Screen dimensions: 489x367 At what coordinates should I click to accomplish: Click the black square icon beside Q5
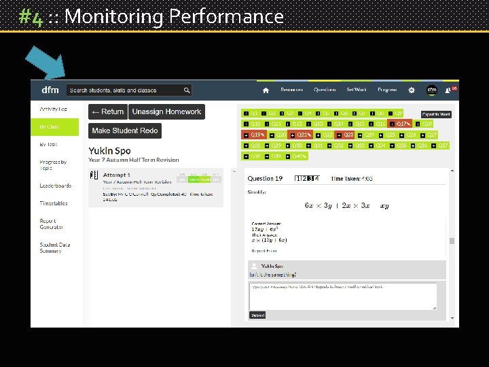(318, 113)
